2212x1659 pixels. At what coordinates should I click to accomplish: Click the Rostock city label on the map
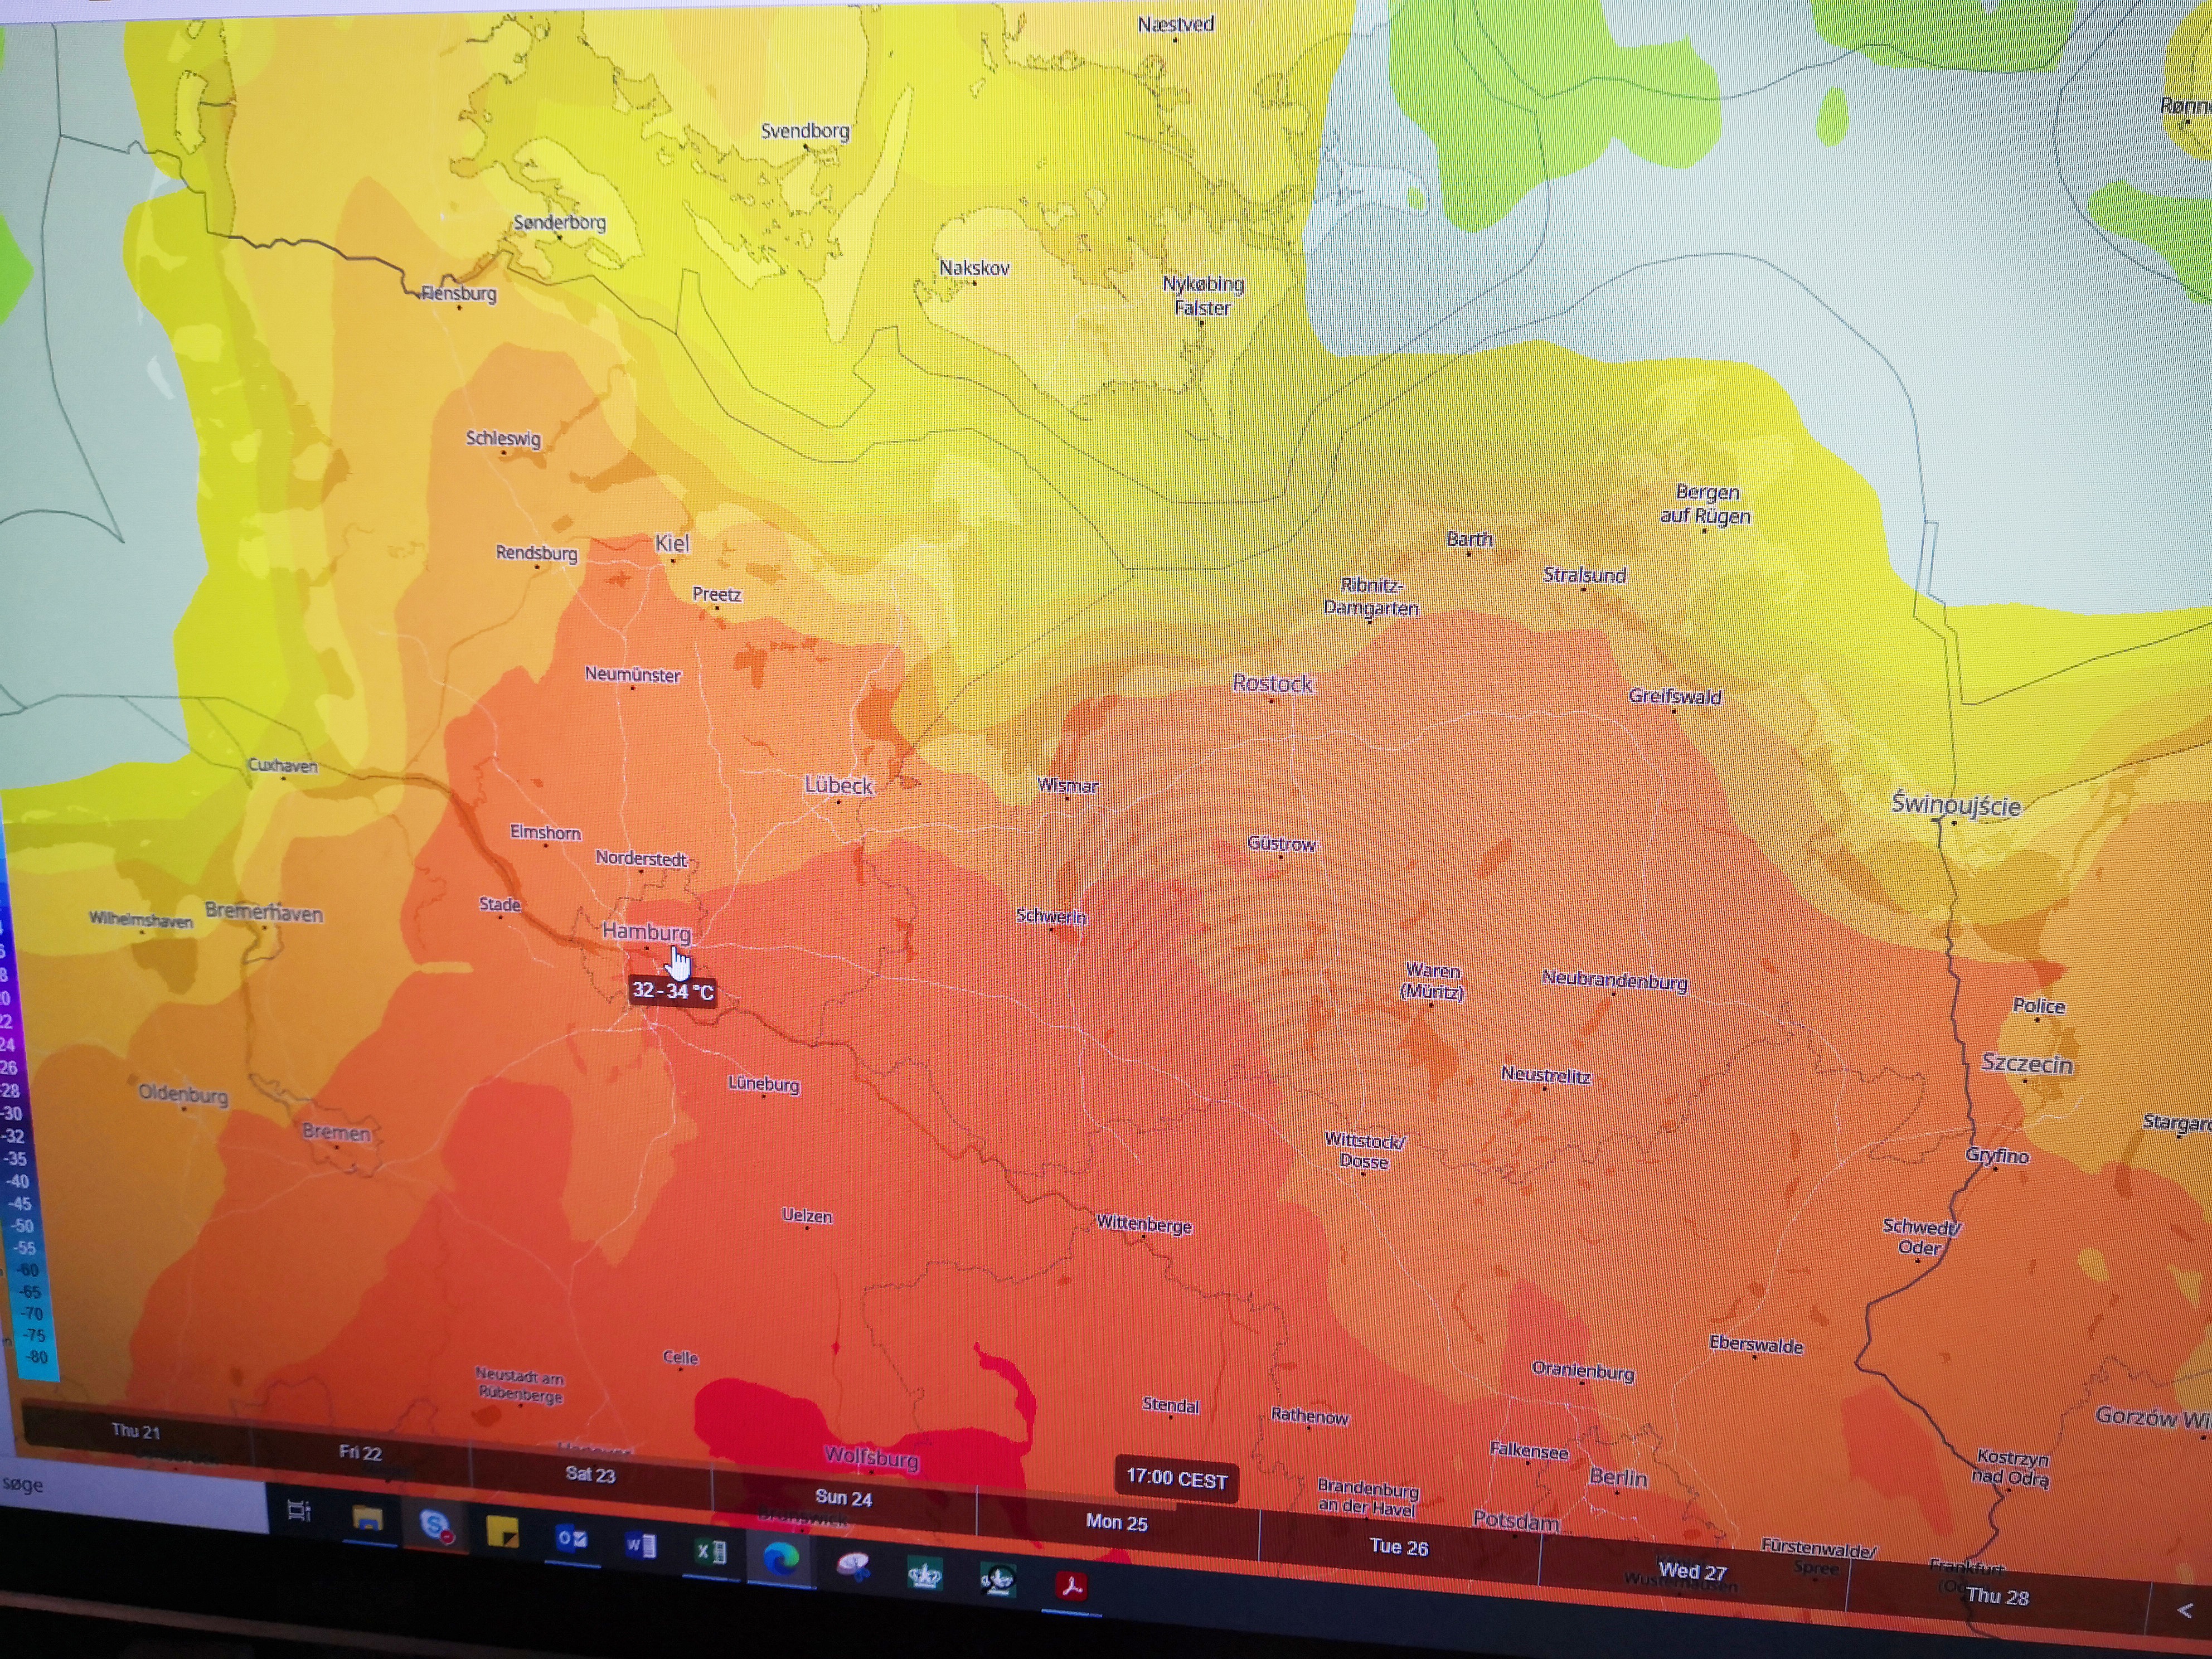pyautogui.click(x=1272, y=684)
